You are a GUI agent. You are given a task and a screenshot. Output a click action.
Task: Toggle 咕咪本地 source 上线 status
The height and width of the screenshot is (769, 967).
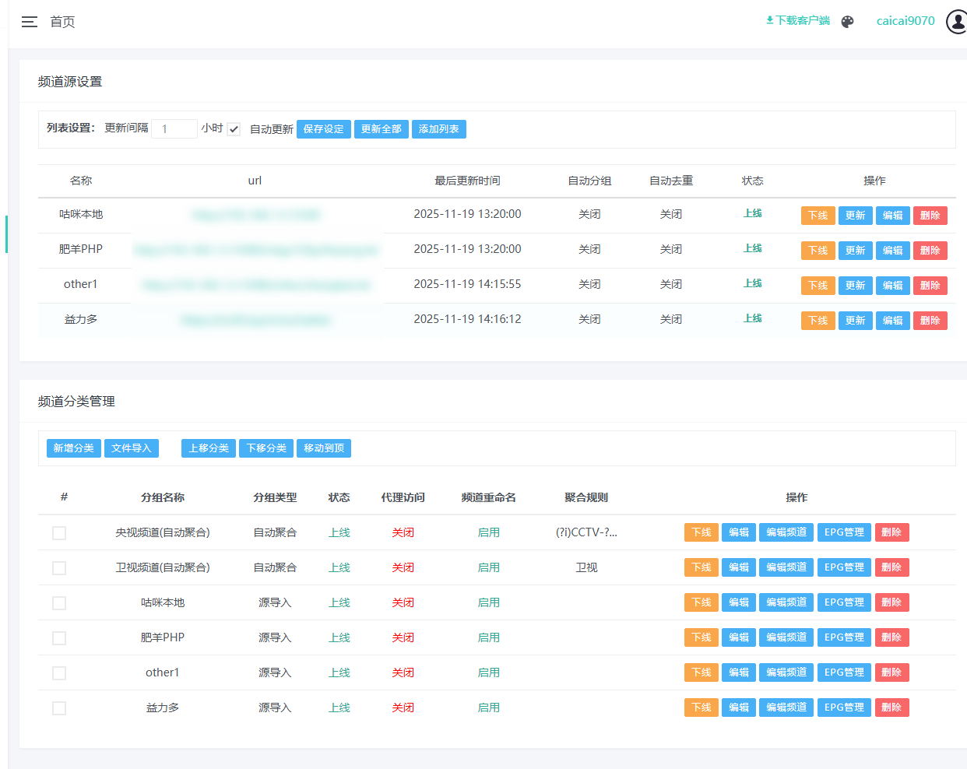tap(753, 213)
